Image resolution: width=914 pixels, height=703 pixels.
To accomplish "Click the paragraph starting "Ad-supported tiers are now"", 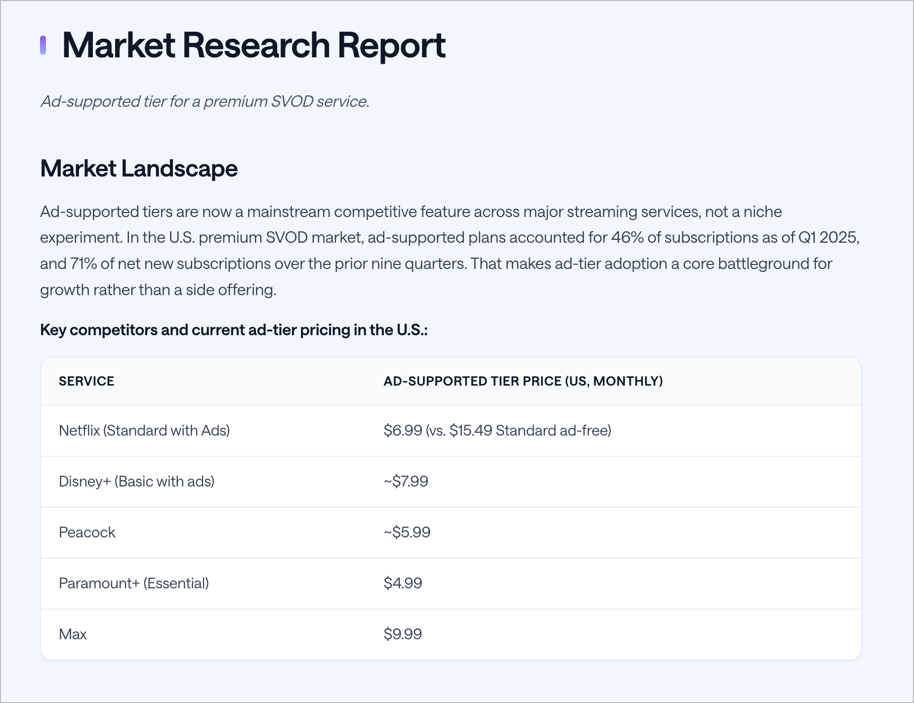I will 450,251.
